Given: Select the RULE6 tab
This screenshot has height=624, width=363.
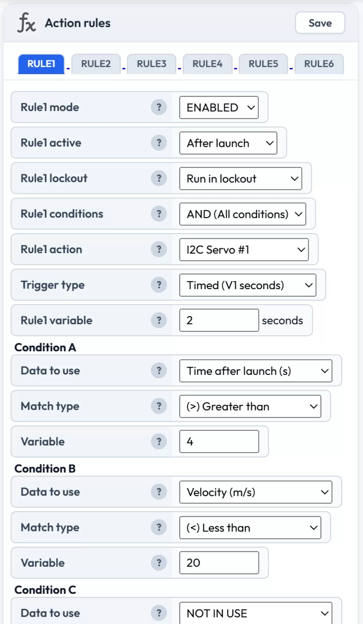Looking at the screenshot, I should (x=319, y=64).
